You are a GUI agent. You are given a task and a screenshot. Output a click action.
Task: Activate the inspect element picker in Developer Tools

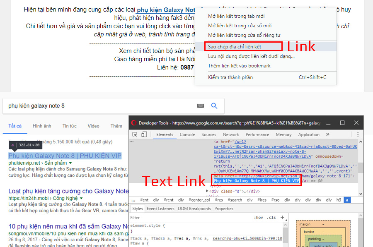tap(135, 134)
